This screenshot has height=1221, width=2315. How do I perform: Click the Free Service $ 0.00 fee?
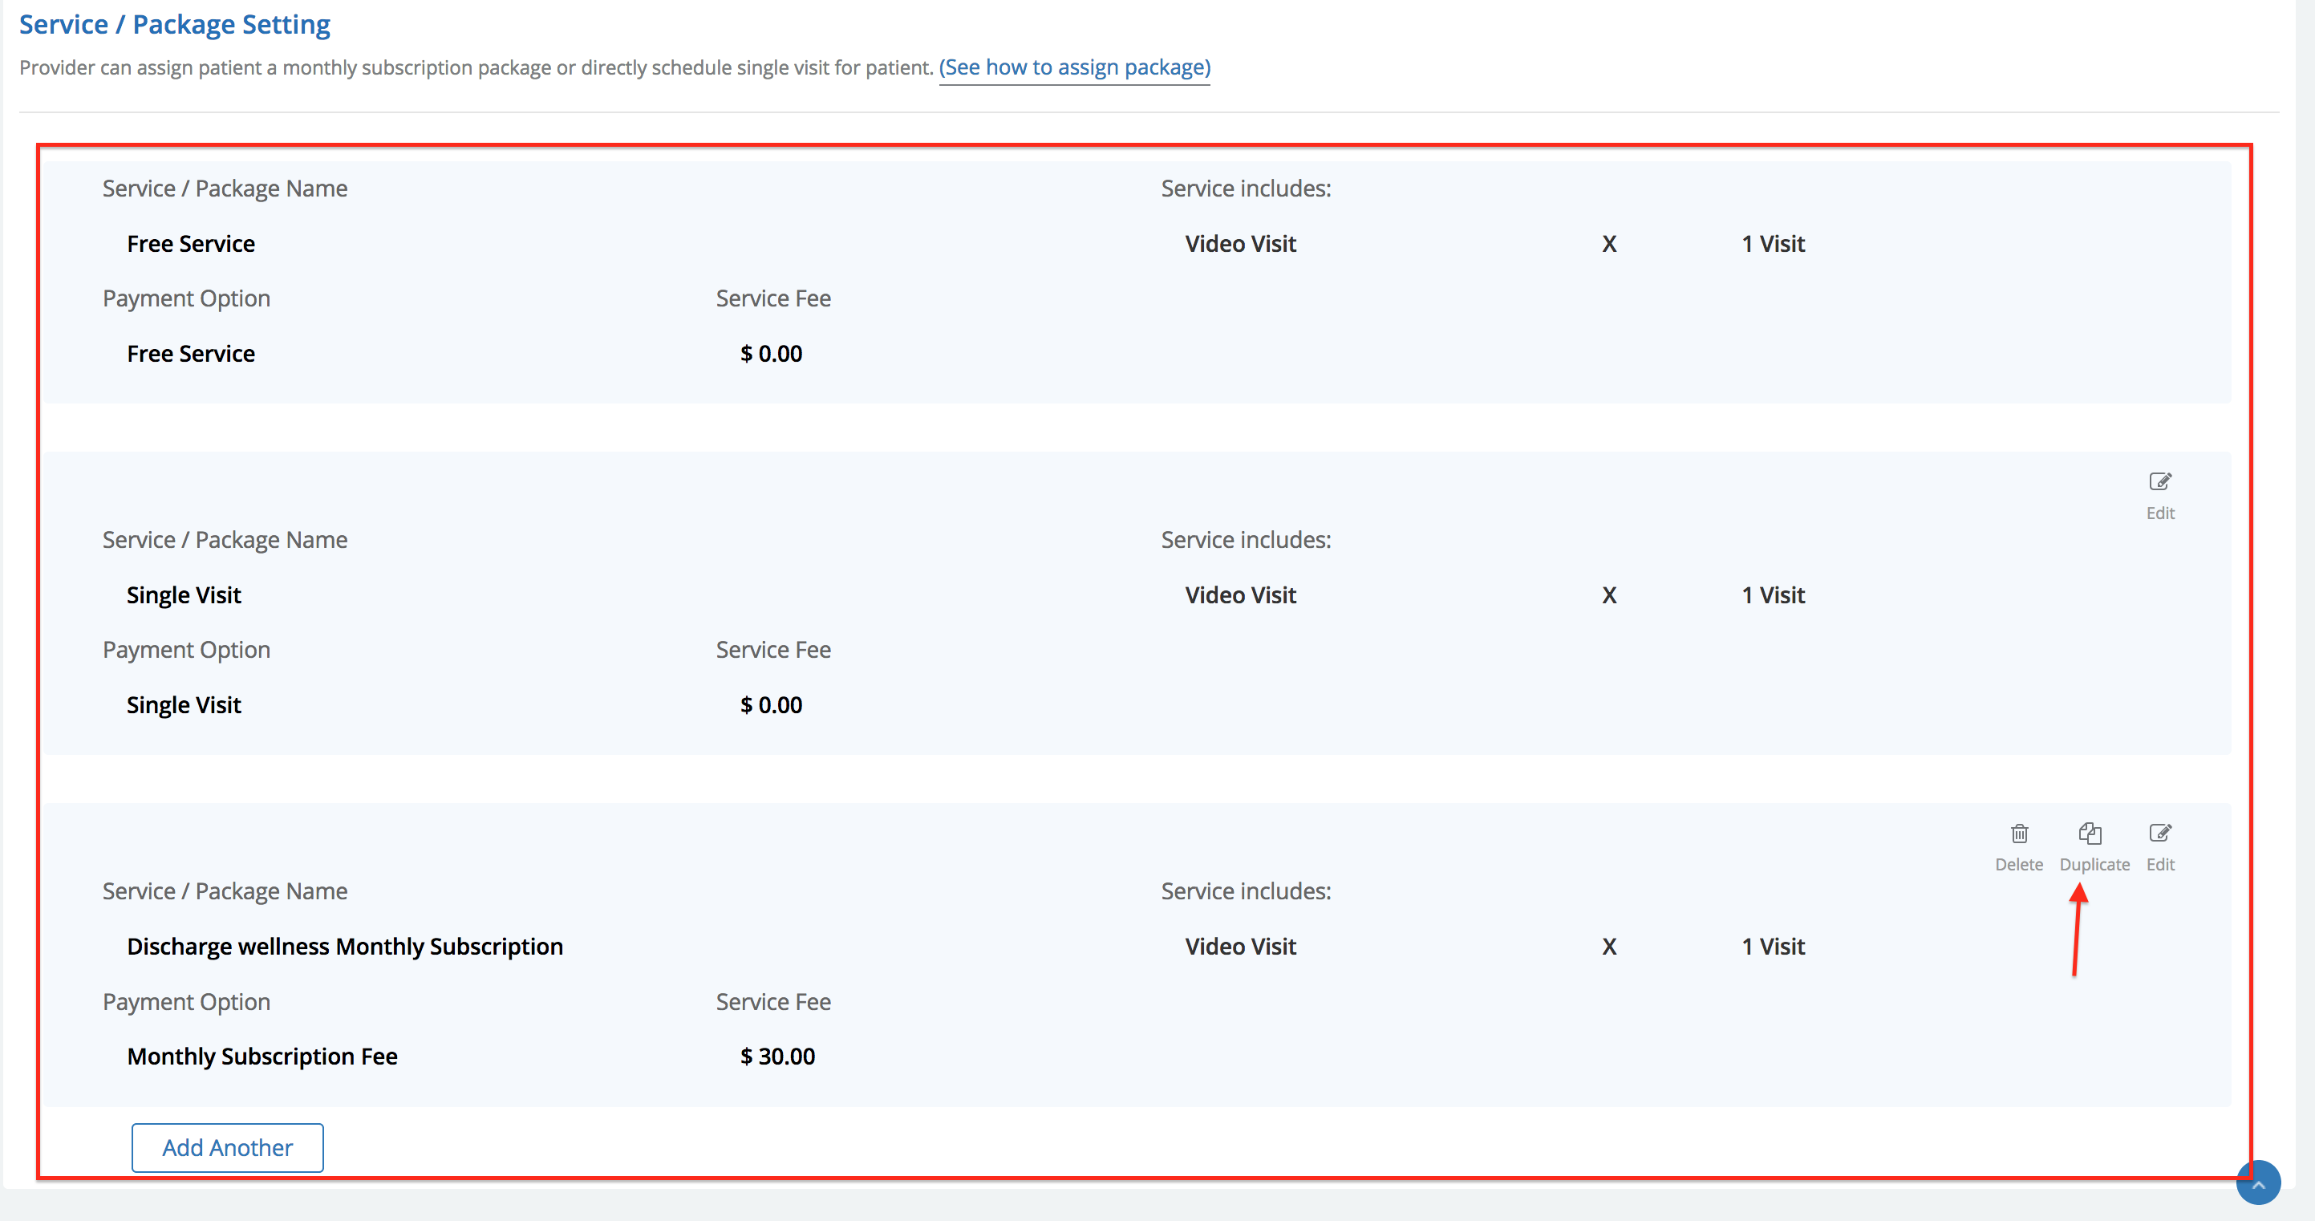pyautogui.click(x=771, y=353)
